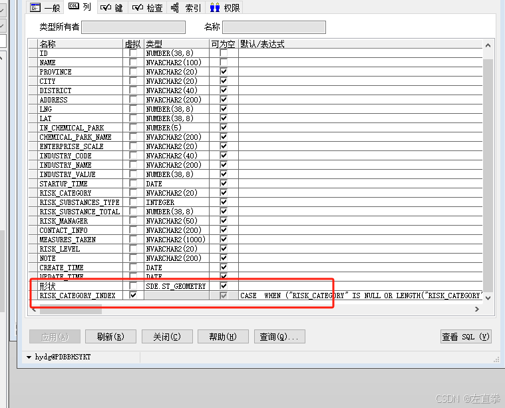Toggle nullable checkbox for NAME row

pos(224,62)
